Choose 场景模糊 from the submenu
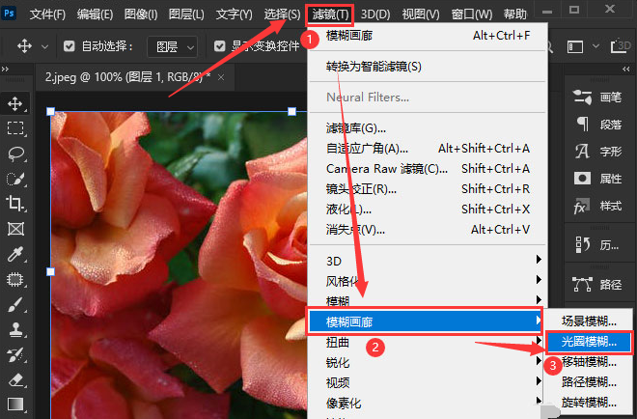637x419 pixels. pos(589,321)
